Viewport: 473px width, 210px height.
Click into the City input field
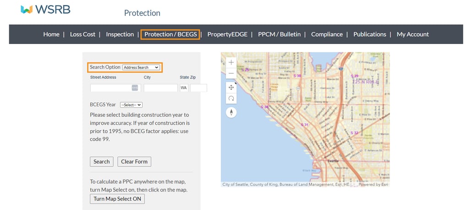[160, 88]
